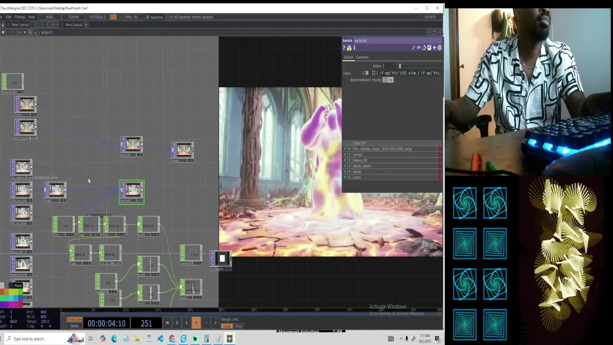Click the circular target icon in parameter header
The height and width of the screenshot is (345, 613).
click(440, 48)
